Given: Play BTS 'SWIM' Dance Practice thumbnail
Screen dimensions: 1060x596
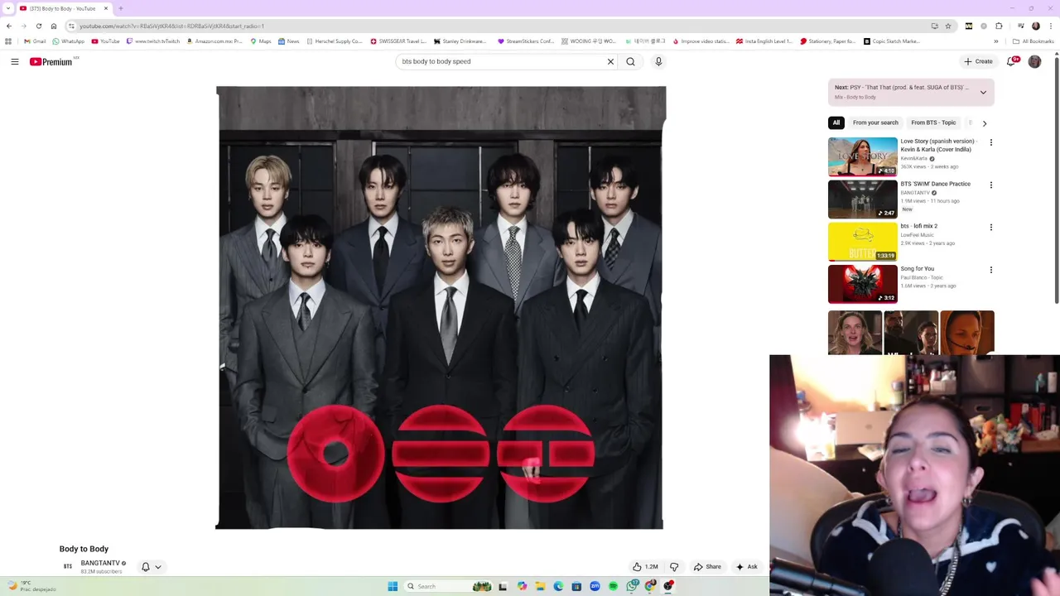Looking at the screenshot, I should coord(862,199).
